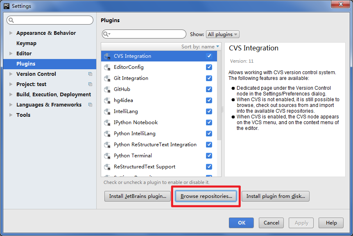This screenshot has height=236, width=353.
Task: Expand the Build, Execution, Deployment arrow
Action: tap(11, 94)
